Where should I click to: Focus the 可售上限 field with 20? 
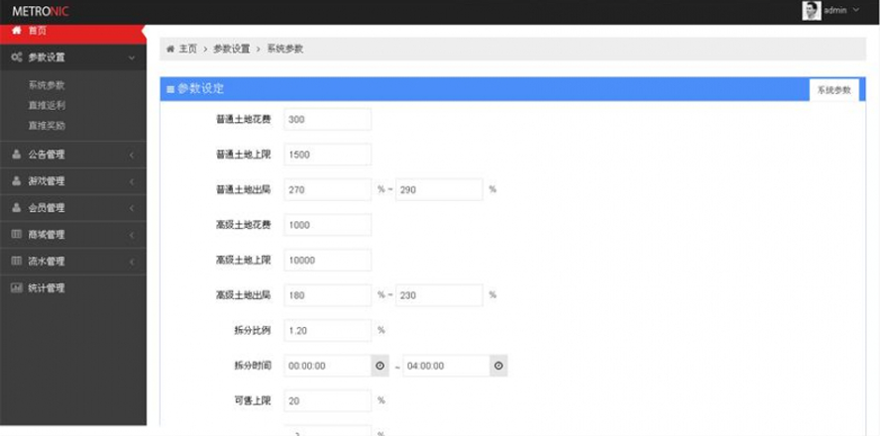pos(328,400)
